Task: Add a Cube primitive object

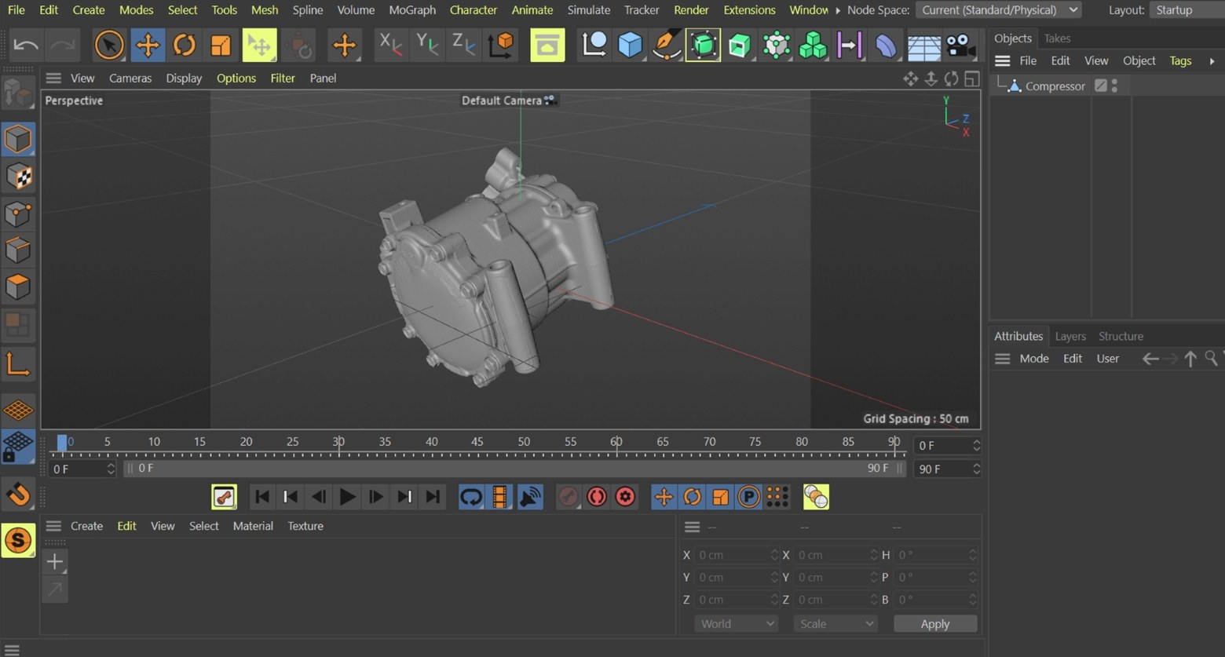Action: click(630, 46)
